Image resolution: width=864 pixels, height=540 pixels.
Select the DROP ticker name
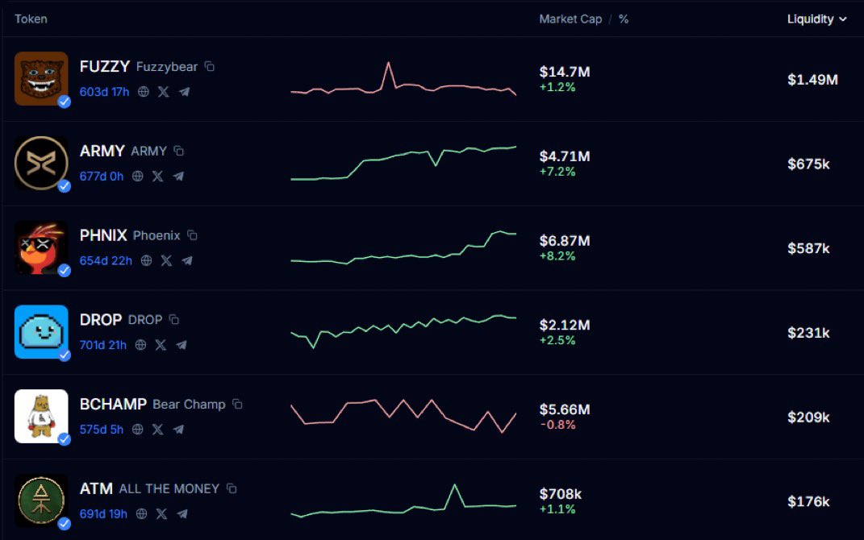101,320
